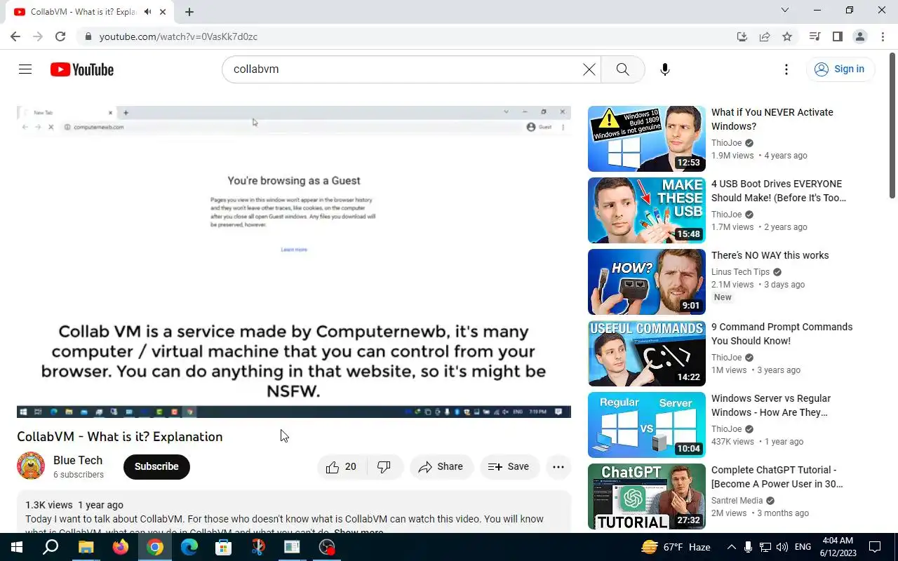Open Chrome profile avatar menu
The width and height of the screenshot is (898, 561).
tap(860, 36)
